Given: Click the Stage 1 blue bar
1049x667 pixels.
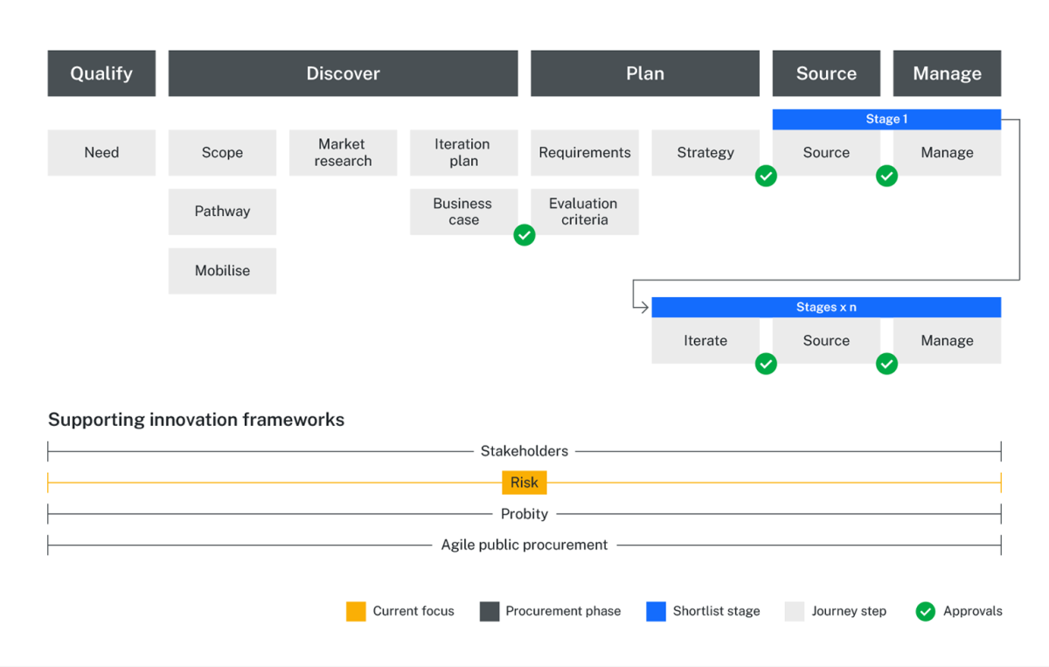Looking at the screenshot, I should pos(886,119).
